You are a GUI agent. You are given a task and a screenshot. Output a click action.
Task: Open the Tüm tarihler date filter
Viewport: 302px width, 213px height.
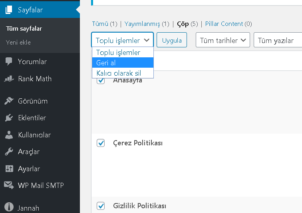click(x=223, y=40)
